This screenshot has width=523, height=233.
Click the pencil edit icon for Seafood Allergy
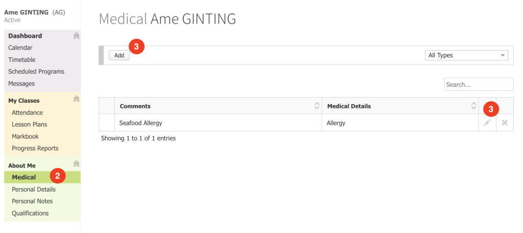(487, 123)
